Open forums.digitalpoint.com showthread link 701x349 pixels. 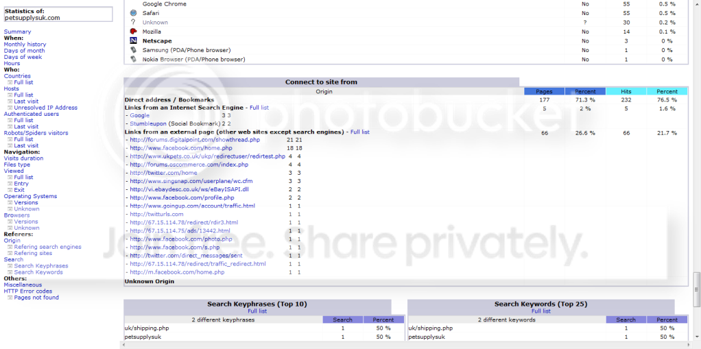click(195, 140)
